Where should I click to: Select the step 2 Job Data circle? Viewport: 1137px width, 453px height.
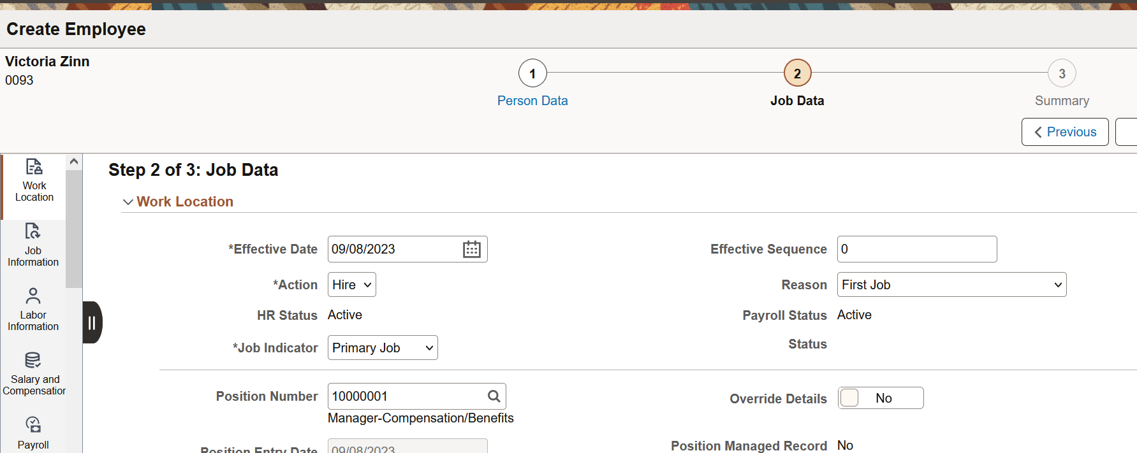(797, 74)
